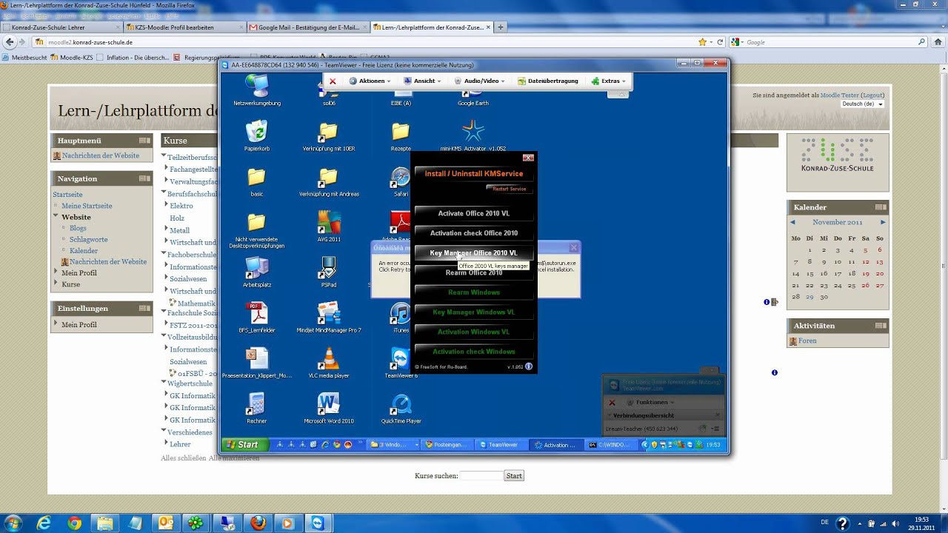Viewport: 948px width, 533px height.
Task: Switch to Google Mail browser tab
Action: 308,27
